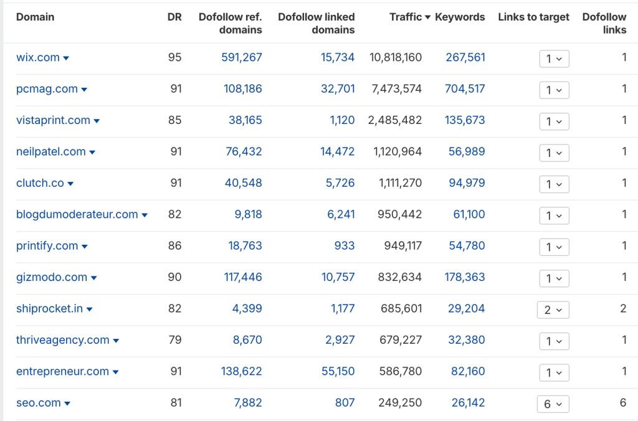Open blogdumoderateur.com keywords value 61,100

click(x=469, y=214)
